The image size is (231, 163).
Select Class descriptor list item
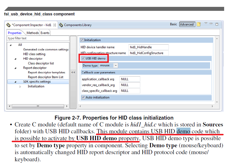point(41,63)
